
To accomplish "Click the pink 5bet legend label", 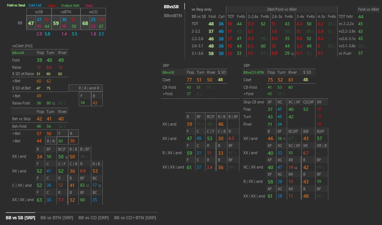I will [x=89, y=5].
